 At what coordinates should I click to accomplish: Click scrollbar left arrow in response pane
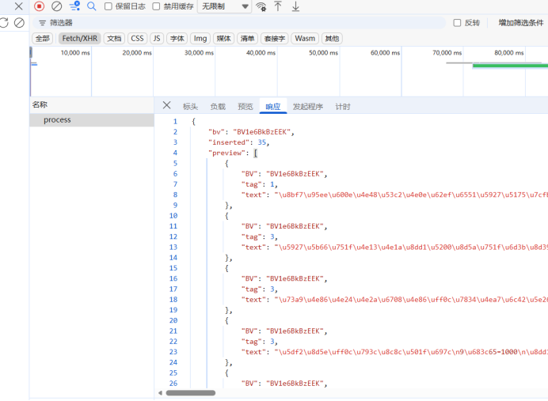click(x=160, y=393)
